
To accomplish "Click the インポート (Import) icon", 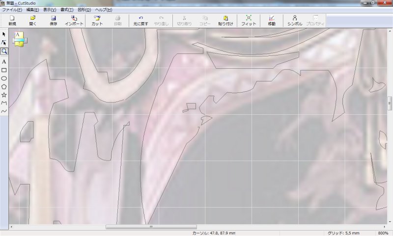I will coord(74,21).
